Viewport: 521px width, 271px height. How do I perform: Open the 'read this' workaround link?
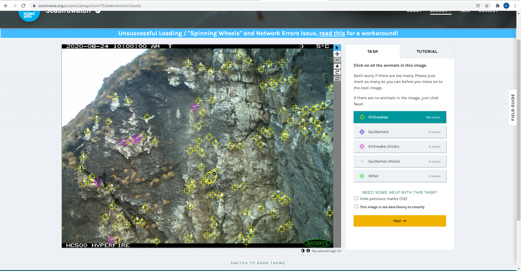(x=332, y=33)
